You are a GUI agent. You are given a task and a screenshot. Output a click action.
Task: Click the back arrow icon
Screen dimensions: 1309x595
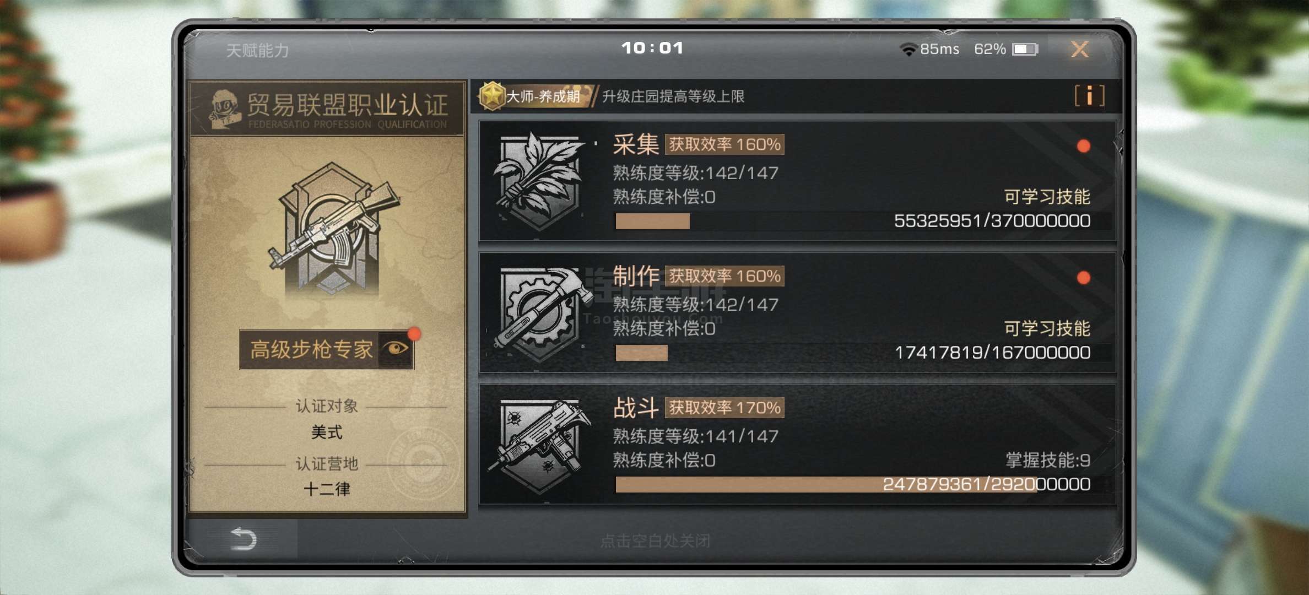coord(244,538)
